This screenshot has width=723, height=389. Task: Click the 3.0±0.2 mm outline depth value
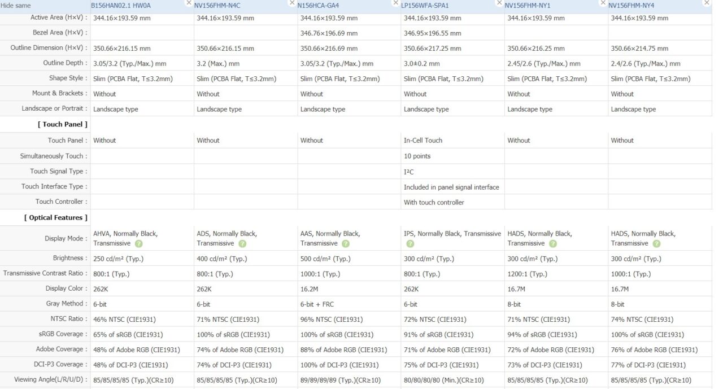pyautogui.click(x=422, y=64)
